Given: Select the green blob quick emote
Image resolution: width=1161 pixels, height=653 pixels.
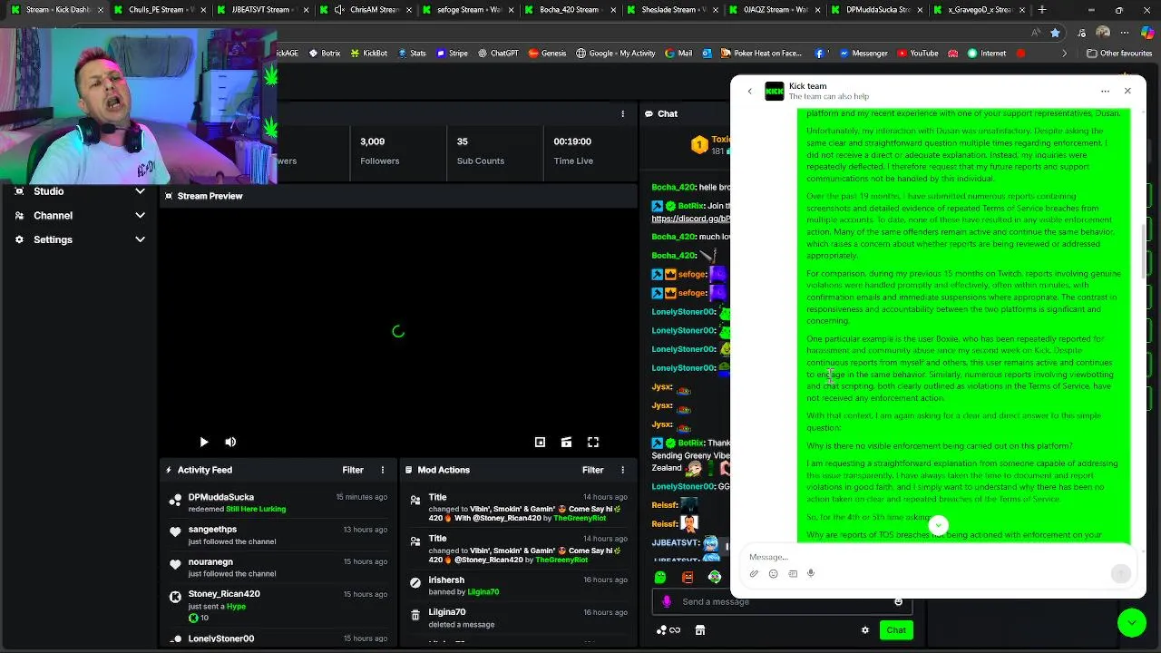Looking at the screenshot, I should tap(660, 577).
